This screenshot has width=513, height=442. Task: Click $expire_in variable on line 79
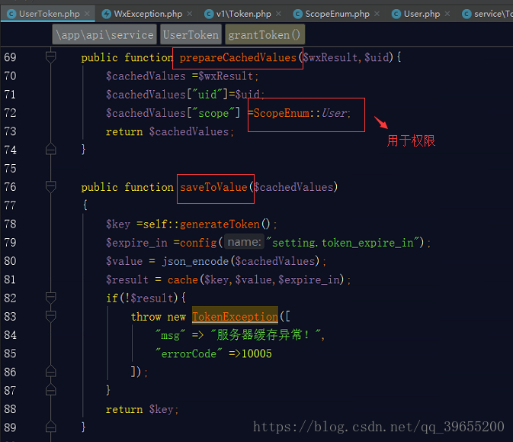point(136,243)
